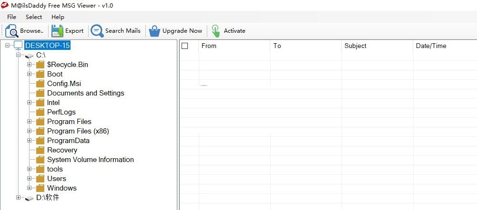Click the Users folder icon

click(40, 179)
